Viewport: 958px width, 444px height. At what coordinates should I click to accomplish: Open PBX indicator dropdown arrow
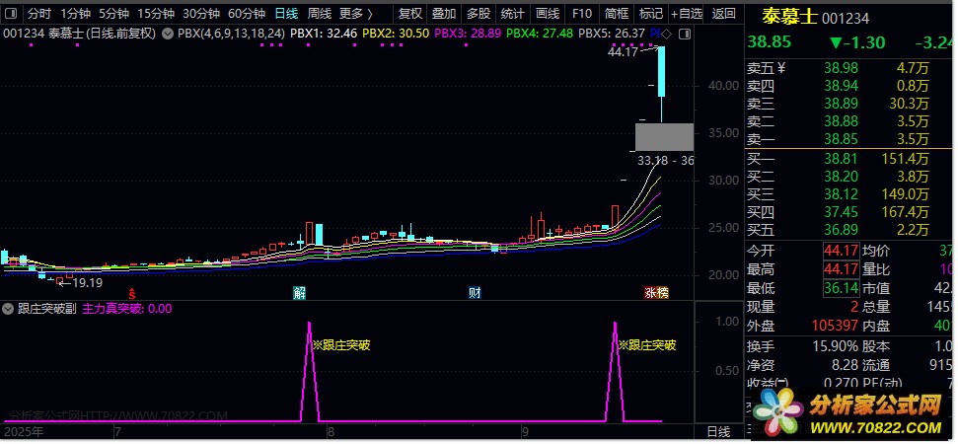point(167,35)
